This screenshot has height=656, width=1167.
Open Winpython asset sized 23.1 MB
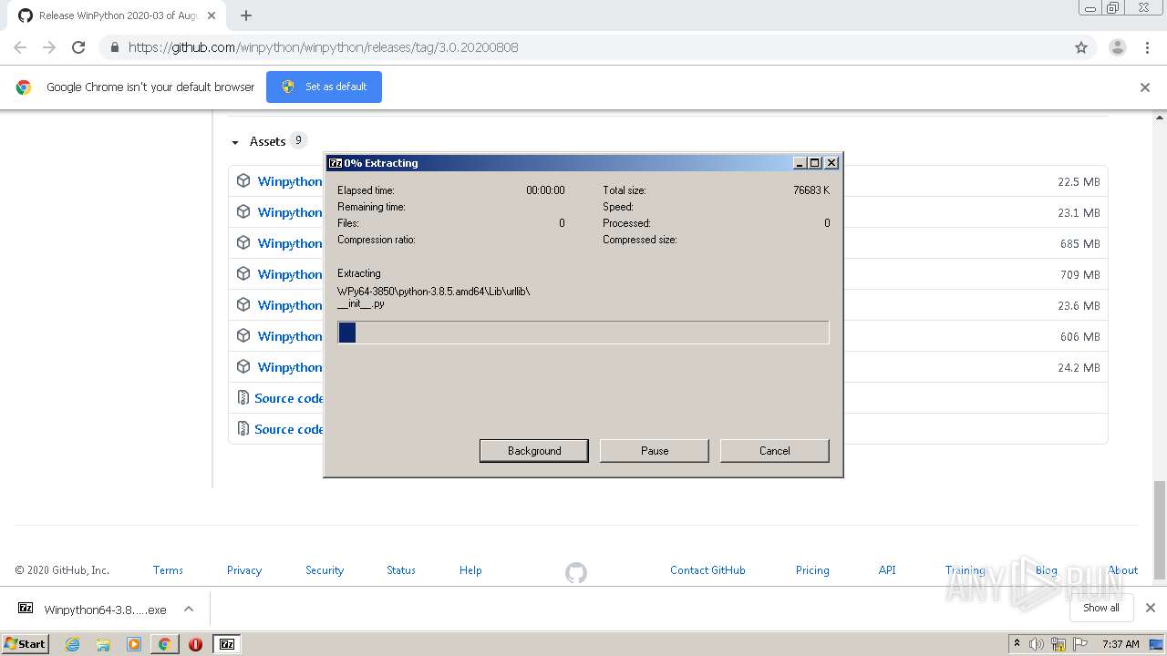(x=290, y=212)
